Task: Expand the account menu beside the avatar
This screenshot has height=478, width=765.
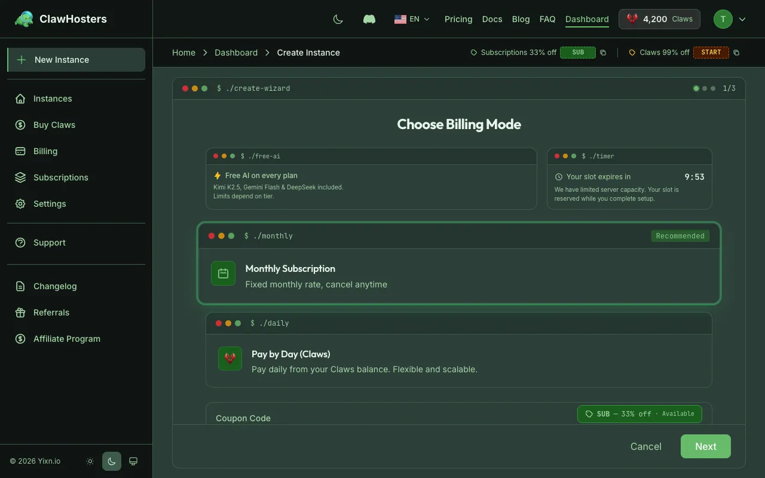Action: [742, 19]
